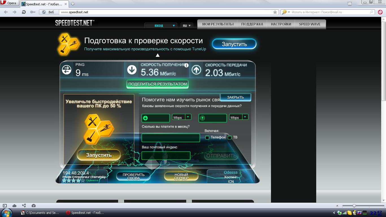Click the 2.03 upload speed value

tap(214, 73)
